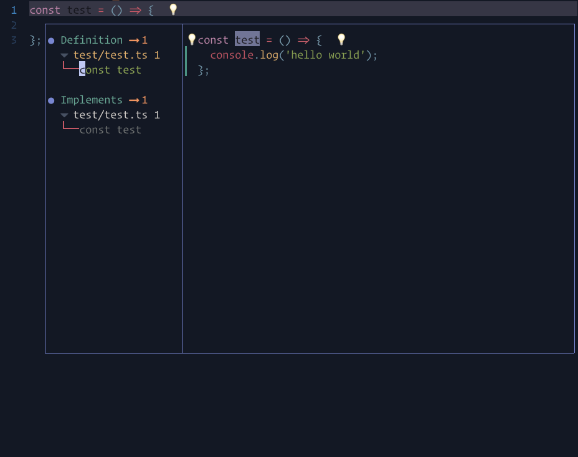Toggle the Definition section closed
The height and width of the screenshot is (457, 578).
tap(92, 40)
